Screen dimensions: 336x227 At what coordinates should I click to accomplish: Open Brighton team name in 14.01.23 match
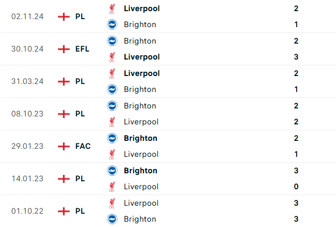coord(140,171)
